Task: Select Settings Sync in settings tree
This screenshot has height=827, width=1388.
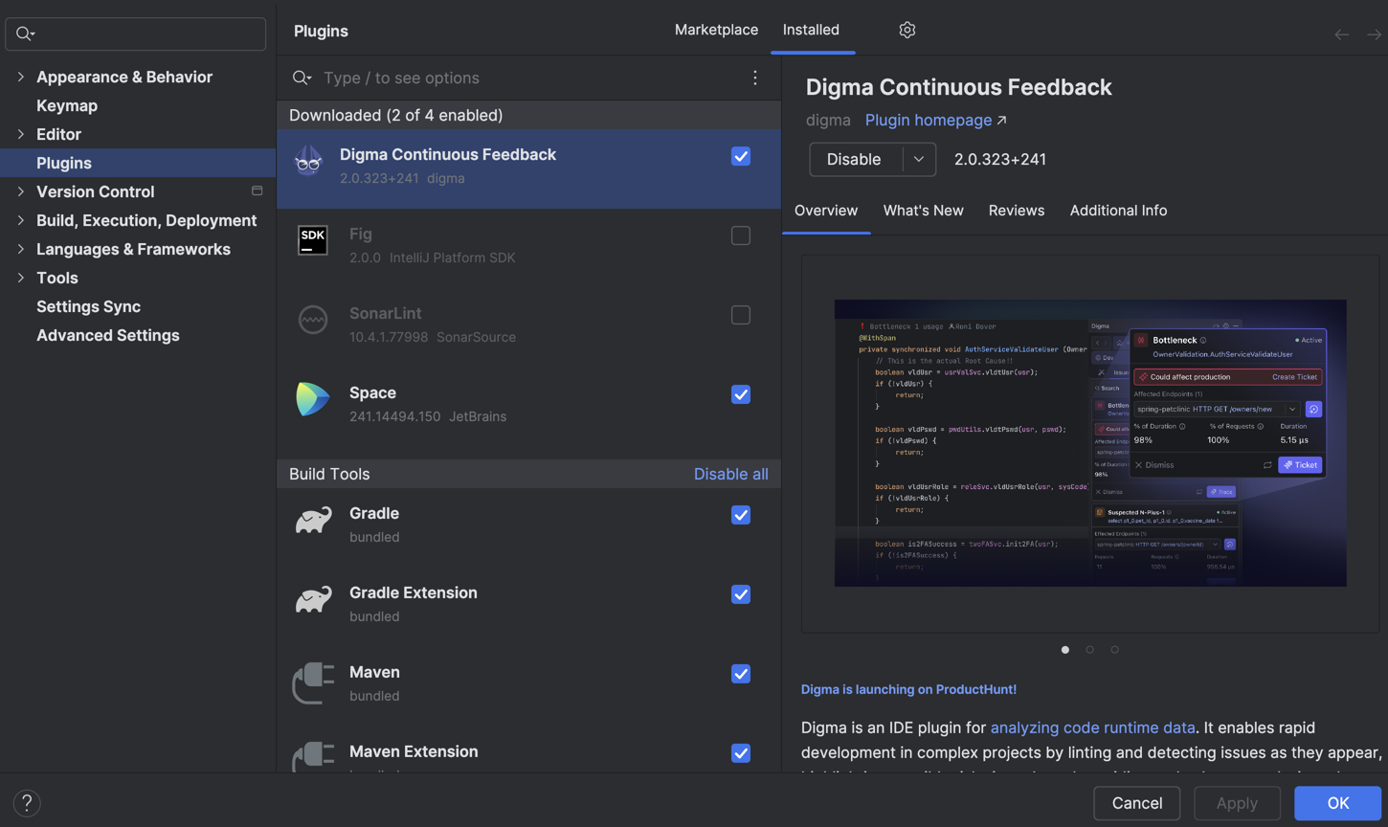Action: pos(88,306)
